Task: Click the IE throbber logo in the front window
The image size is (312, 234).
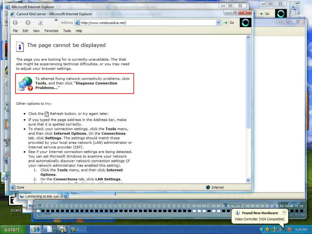Action: (245, 23)
